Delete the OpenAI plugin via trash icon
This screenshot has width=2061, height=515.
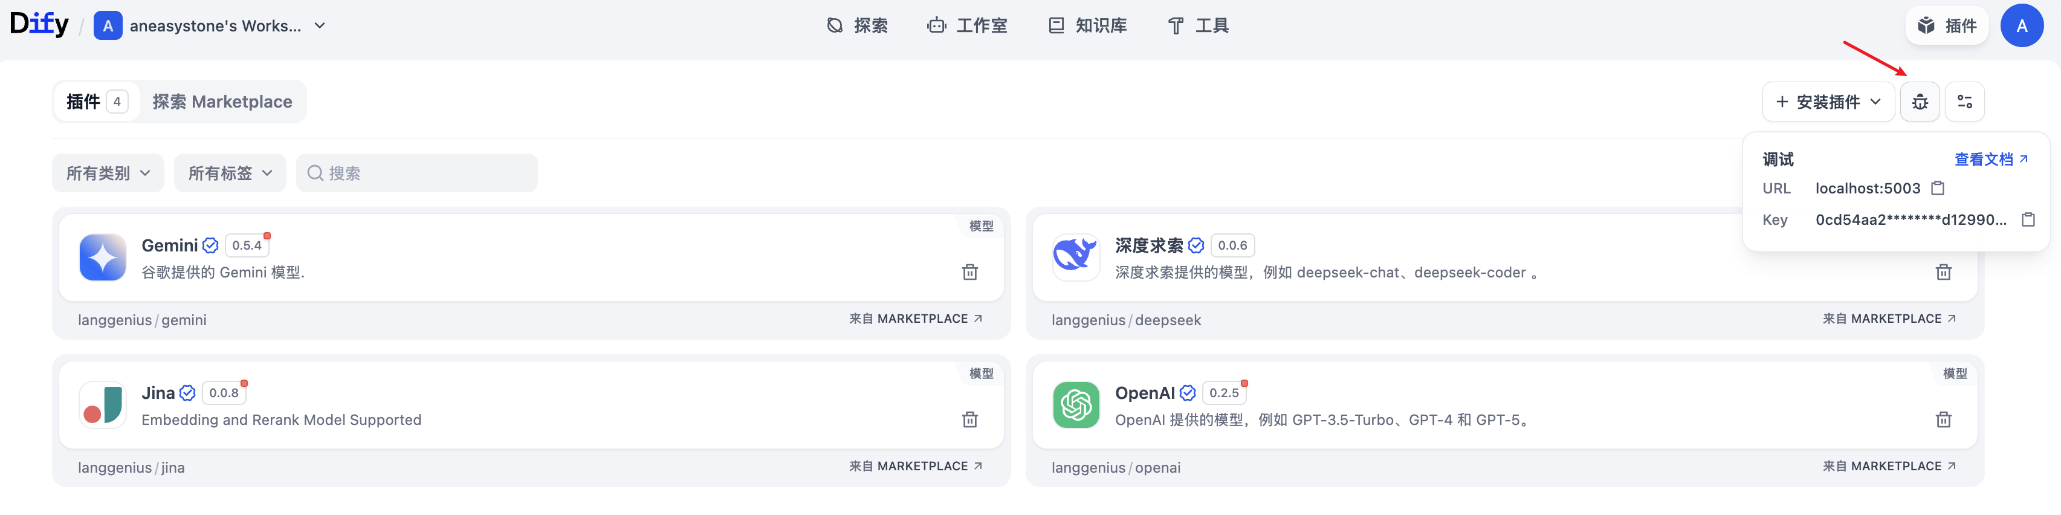[1943, 419]
